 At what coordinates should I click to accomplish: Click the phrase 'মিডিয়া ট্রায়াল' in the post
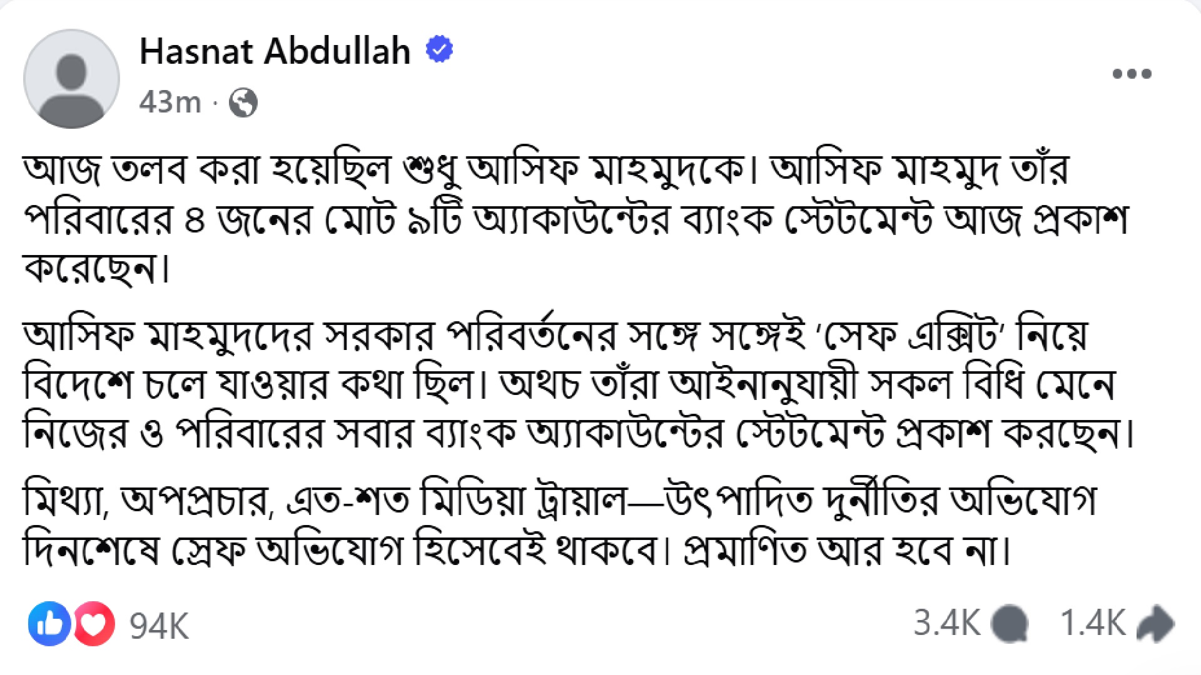pos(524,501)
